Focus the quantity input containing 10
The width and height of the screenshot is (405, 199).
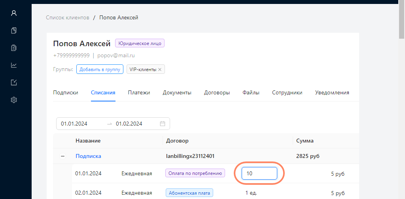[259, 173]
